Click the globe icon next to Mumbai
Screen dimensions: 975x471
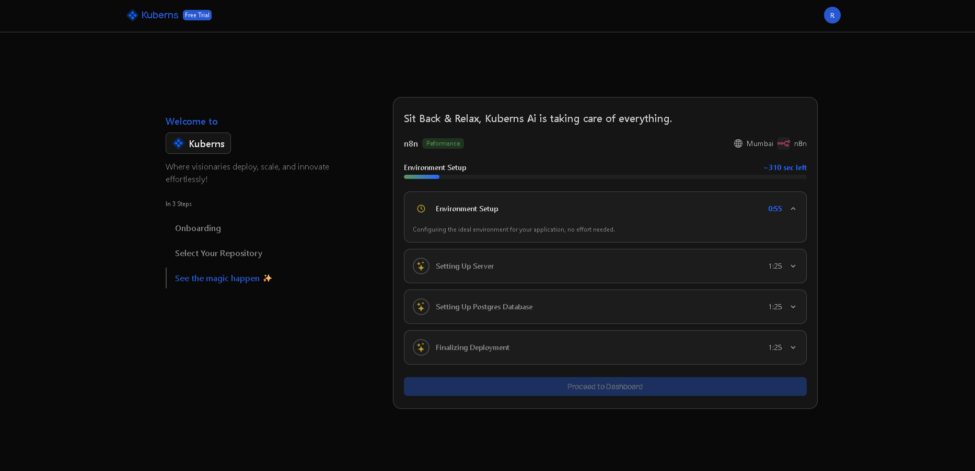coord(738,143)
